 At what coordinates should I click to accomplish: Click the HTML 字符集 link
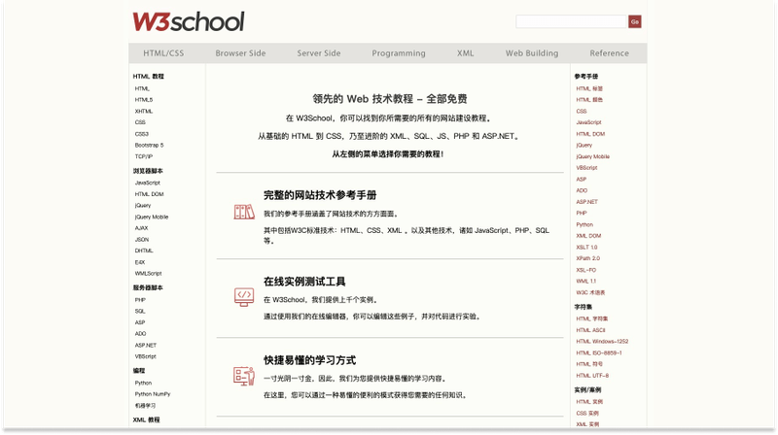pyautogui.click(x=592, y=318)
